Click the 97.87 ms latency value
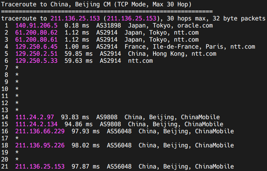This screenshot has width=267, height=171. coord(86,166)
